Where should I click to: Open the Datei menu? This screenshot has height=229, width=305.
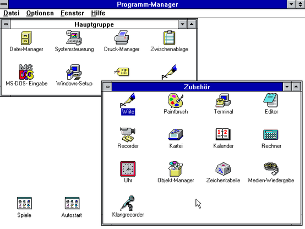pyautogui.click(x=12, y=13)
